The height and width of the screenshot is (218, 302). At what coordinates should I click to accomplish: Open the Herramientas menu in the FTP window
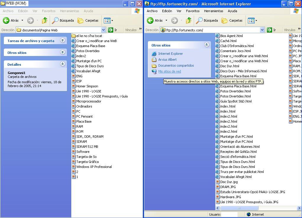(x=213, y=11)
